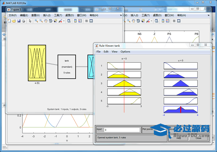Click rule number 5 in Rule Viewer

pyautogui.click(x=101, y=101)
